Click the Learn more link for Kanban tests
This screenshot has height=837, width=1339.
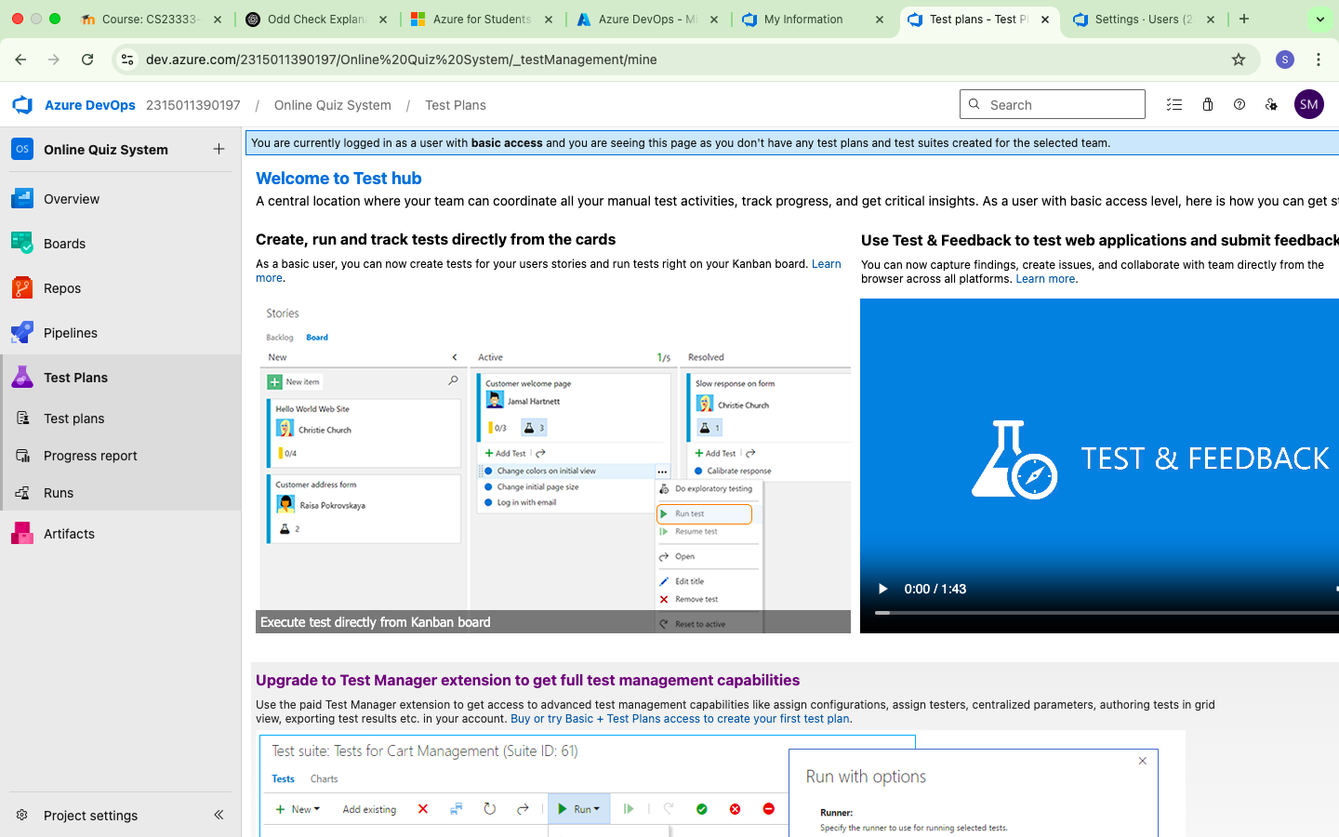click(x=826, y=264)
